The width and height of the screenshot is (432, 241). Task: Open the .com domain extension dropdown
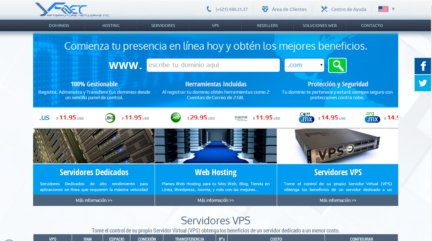coord(304,65)
